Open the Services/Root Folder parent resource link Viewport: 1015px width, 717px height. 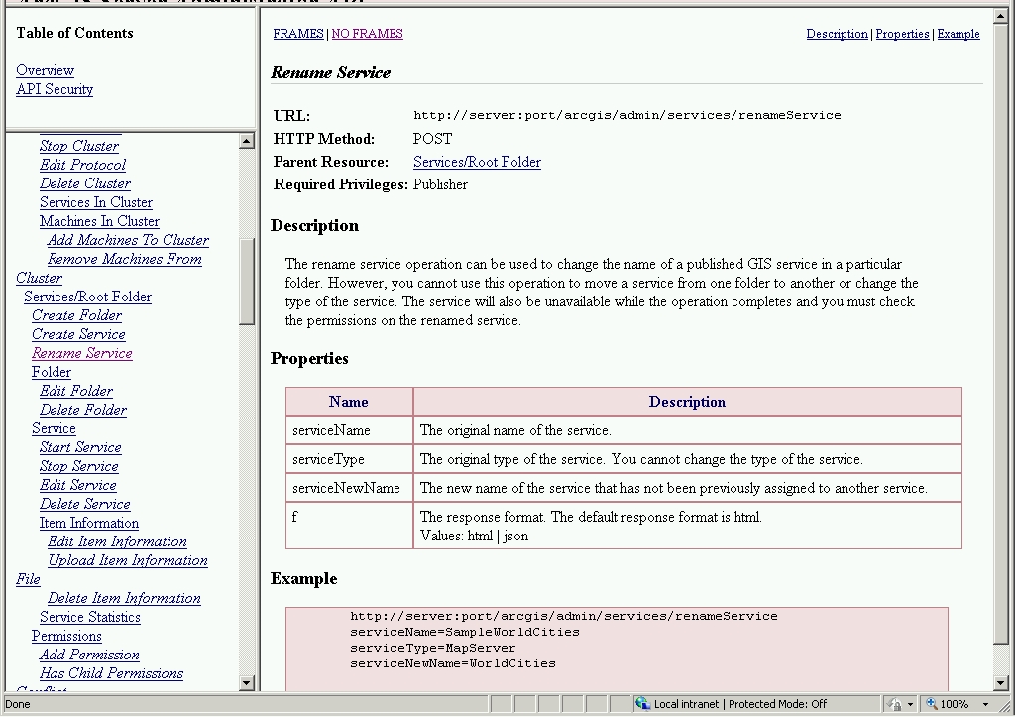pyautogui.click(x=477, y=162)
